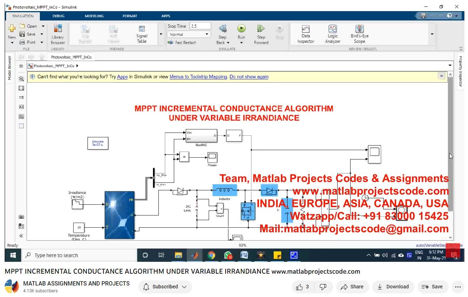Screen dimensions: 468x297
Task: Switch to the Modeling tab
Action: pos(94,16)
